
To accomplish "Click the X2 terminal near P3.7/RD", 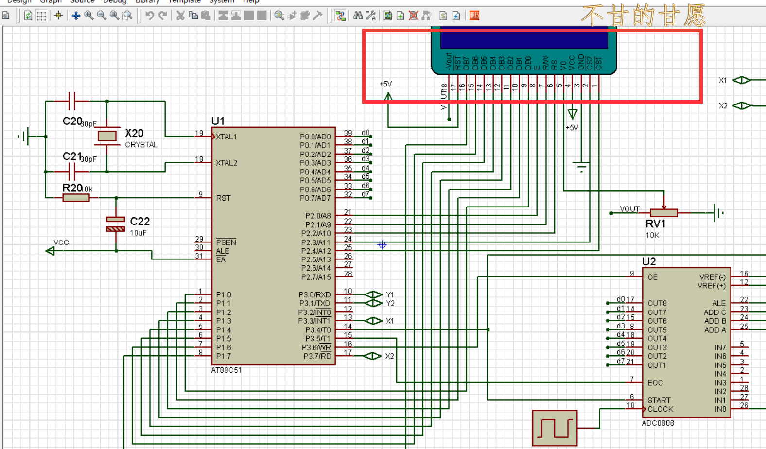I will tap(372, 356).
